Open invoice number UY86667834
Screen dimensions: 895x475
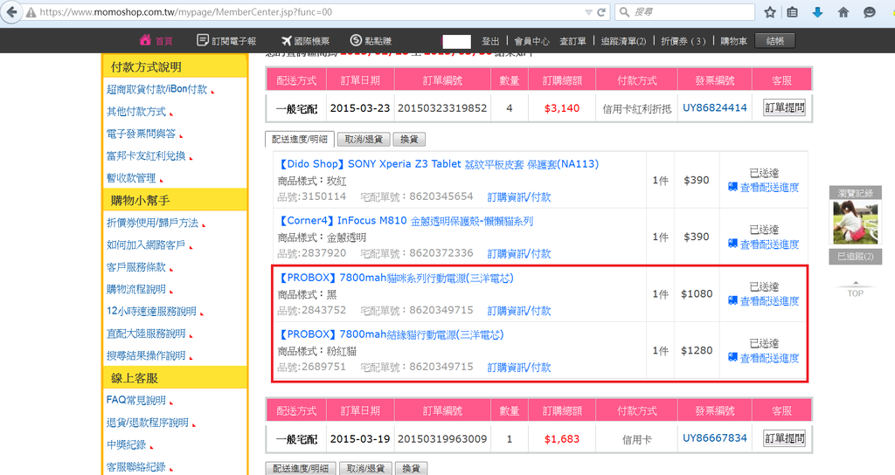tap(715, 438)
